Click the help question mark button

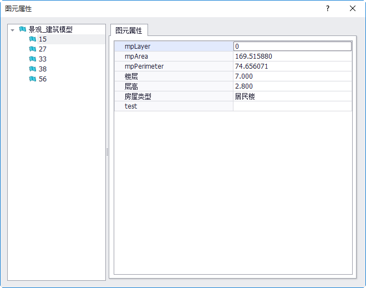point(328,8)
